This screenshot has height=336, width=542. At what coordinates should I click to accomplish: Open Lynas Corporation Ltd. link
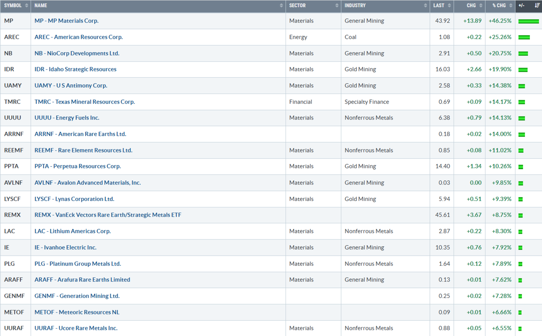pyautogui.click(x=74, y=199)
